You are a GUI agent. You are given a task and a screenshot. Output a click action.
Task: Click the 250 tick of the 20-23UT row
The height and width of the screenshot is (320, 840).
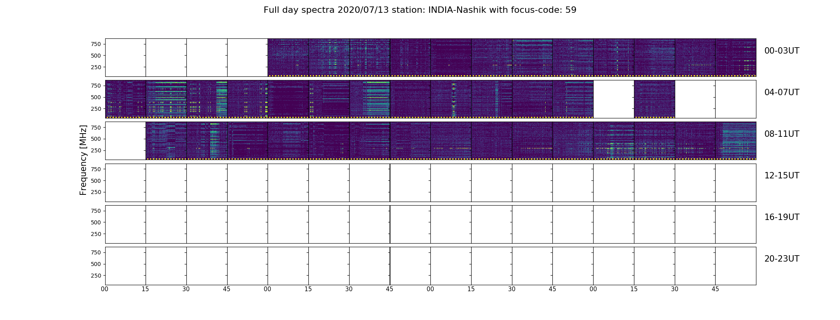point(96,276)
